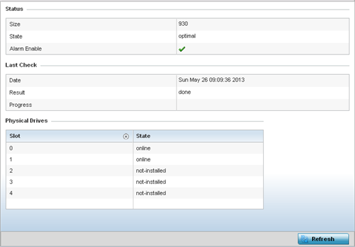Select slot 2 row number
The image size is (355, 247).
pyautogui.click(x=11, y=171)
